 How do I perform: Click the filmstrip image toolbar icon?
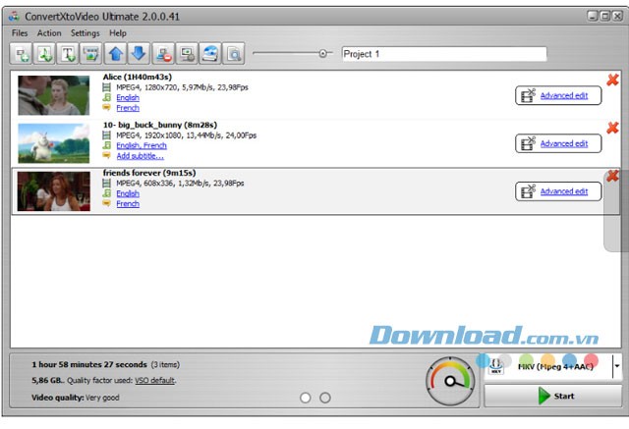click(91, 54)
